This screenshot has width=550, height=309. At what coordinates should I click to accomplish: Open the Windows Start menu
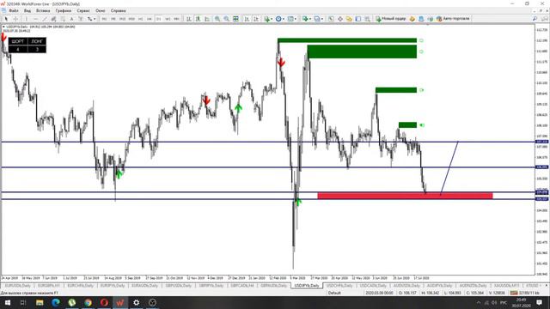[x=8, y=302]
